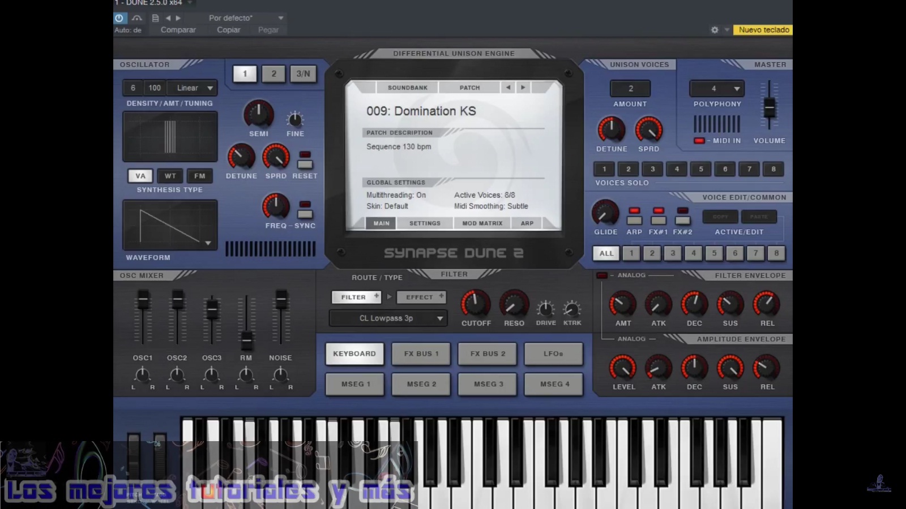This screenshot has height=509, width=906.
Task: Adjust the RM mixer fader
Action: point(246,340)
